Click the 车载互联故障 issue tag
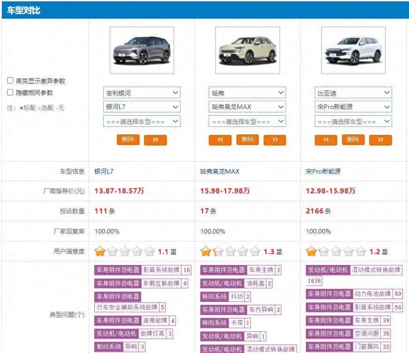Image resolution: width=409 pixels, height=353 pixels. pyautogui.click(x=161, y=283)
